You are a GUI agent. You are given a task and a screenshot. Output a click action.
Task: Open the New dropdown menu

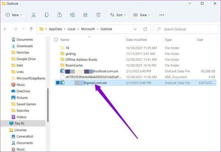(14, 15)
